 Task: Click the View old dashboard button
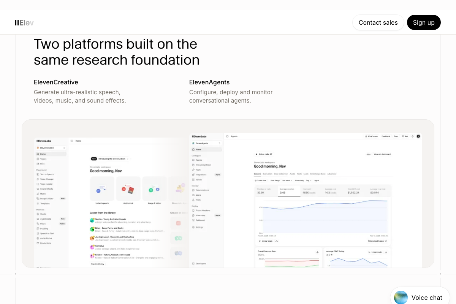pyautogui.click(x=382, y=154)
